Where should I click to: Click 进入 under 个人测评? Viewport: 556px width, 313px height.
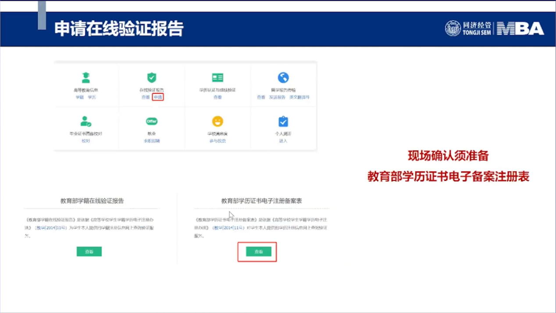tap(283, 141)
